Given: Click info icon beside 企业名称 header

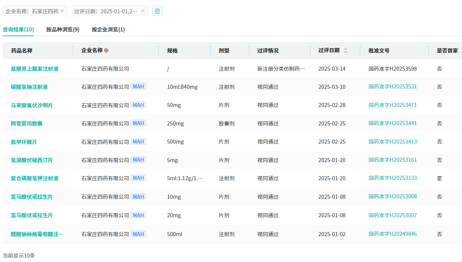Looking at the screenshot, I should [x=106, y=50].
